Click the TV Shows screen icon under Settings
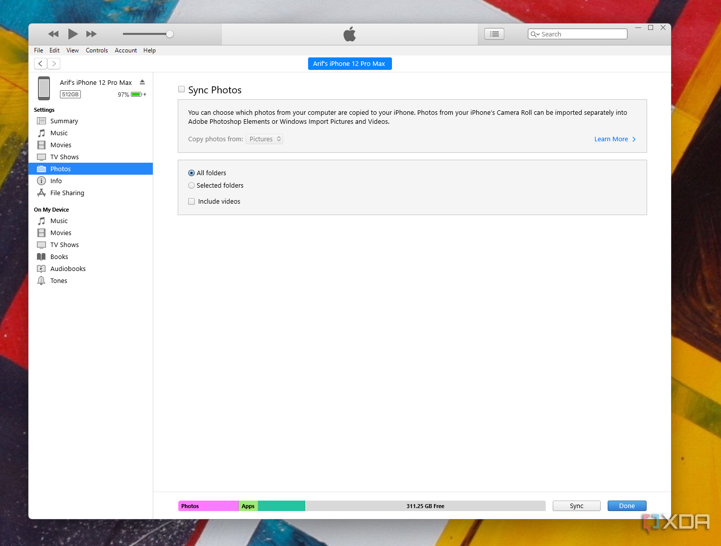The image size is (721, 546). tap(41, 157)
